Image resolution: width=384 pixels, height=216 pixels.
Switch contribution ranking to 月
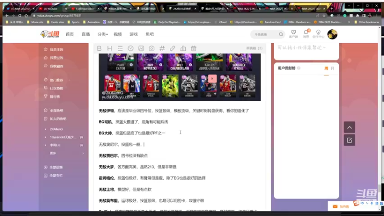pos(332,68)
